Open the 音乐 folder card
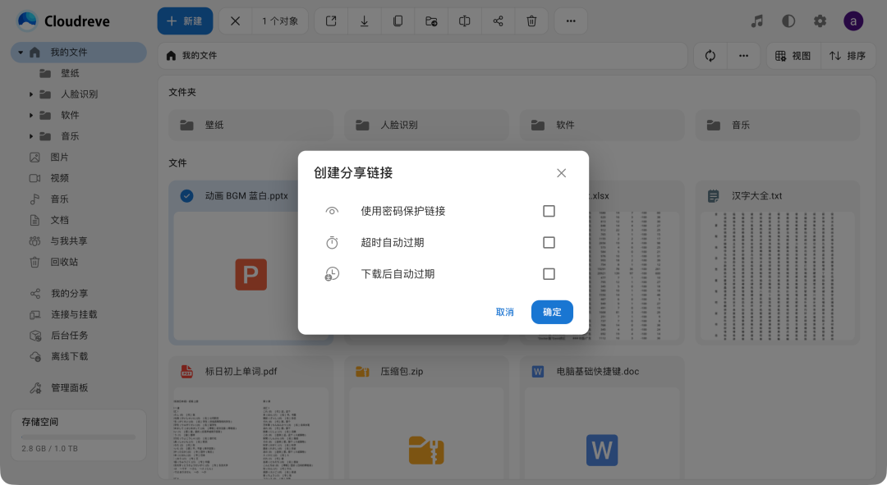This screenshot has height=485, width=887. click(x=777, y=125)
